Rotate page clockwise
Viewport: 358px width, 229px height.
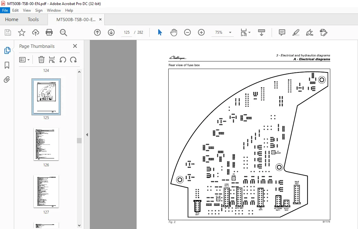coord(73,60)
